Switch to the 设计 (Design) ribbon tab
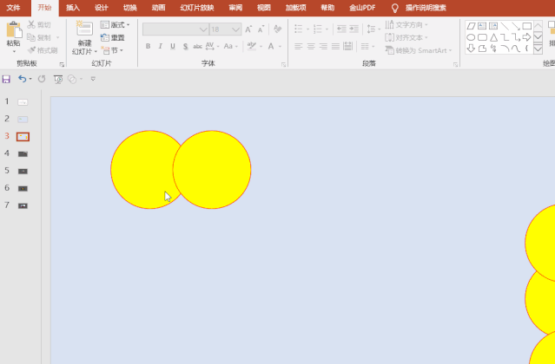This screenshot has height=364, width=555. [102, 8]
